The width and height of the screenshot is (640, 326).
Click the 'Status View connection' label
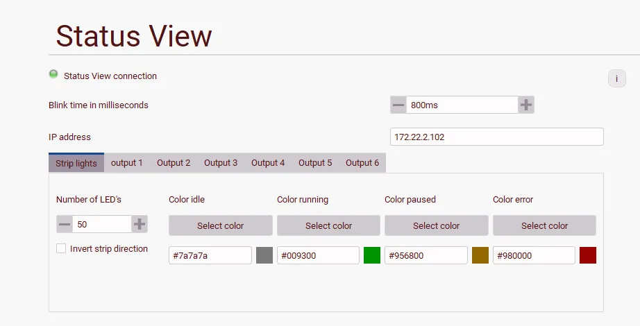pyautogui.click(x=110, y=76)
